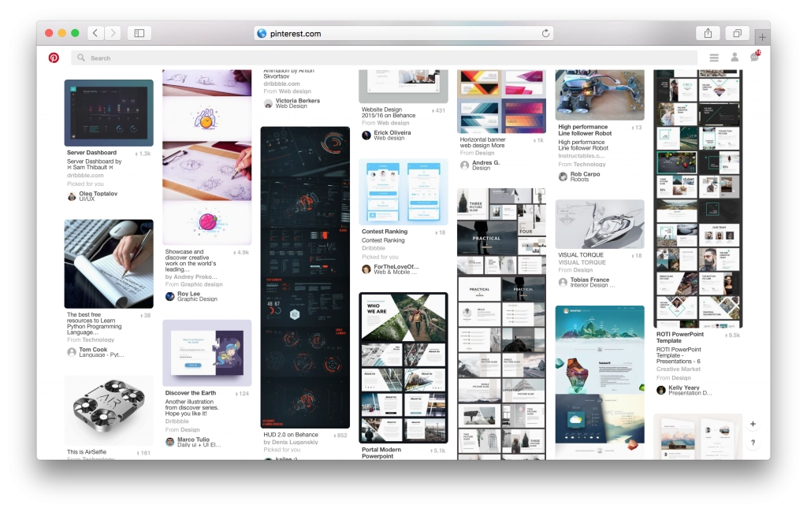807x512 pixels.
Task: Click Tobias France's avatar icon
Action: pyautogui.click(x=563, y=282)
